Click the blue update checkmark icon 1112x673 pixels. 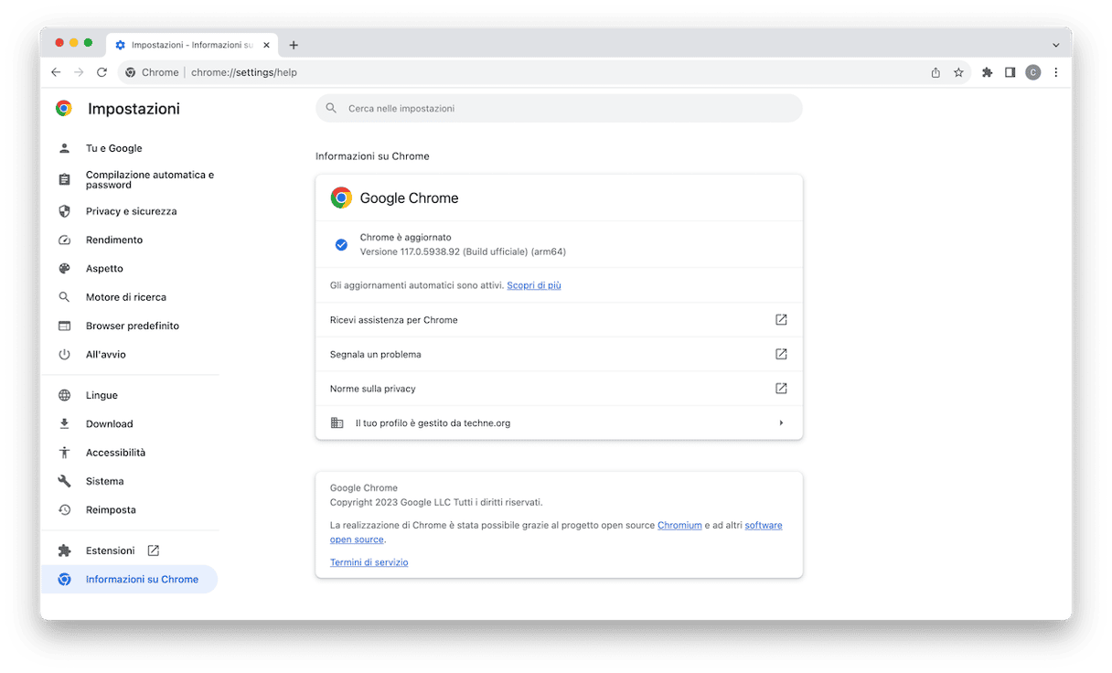[x=341, y=244]
